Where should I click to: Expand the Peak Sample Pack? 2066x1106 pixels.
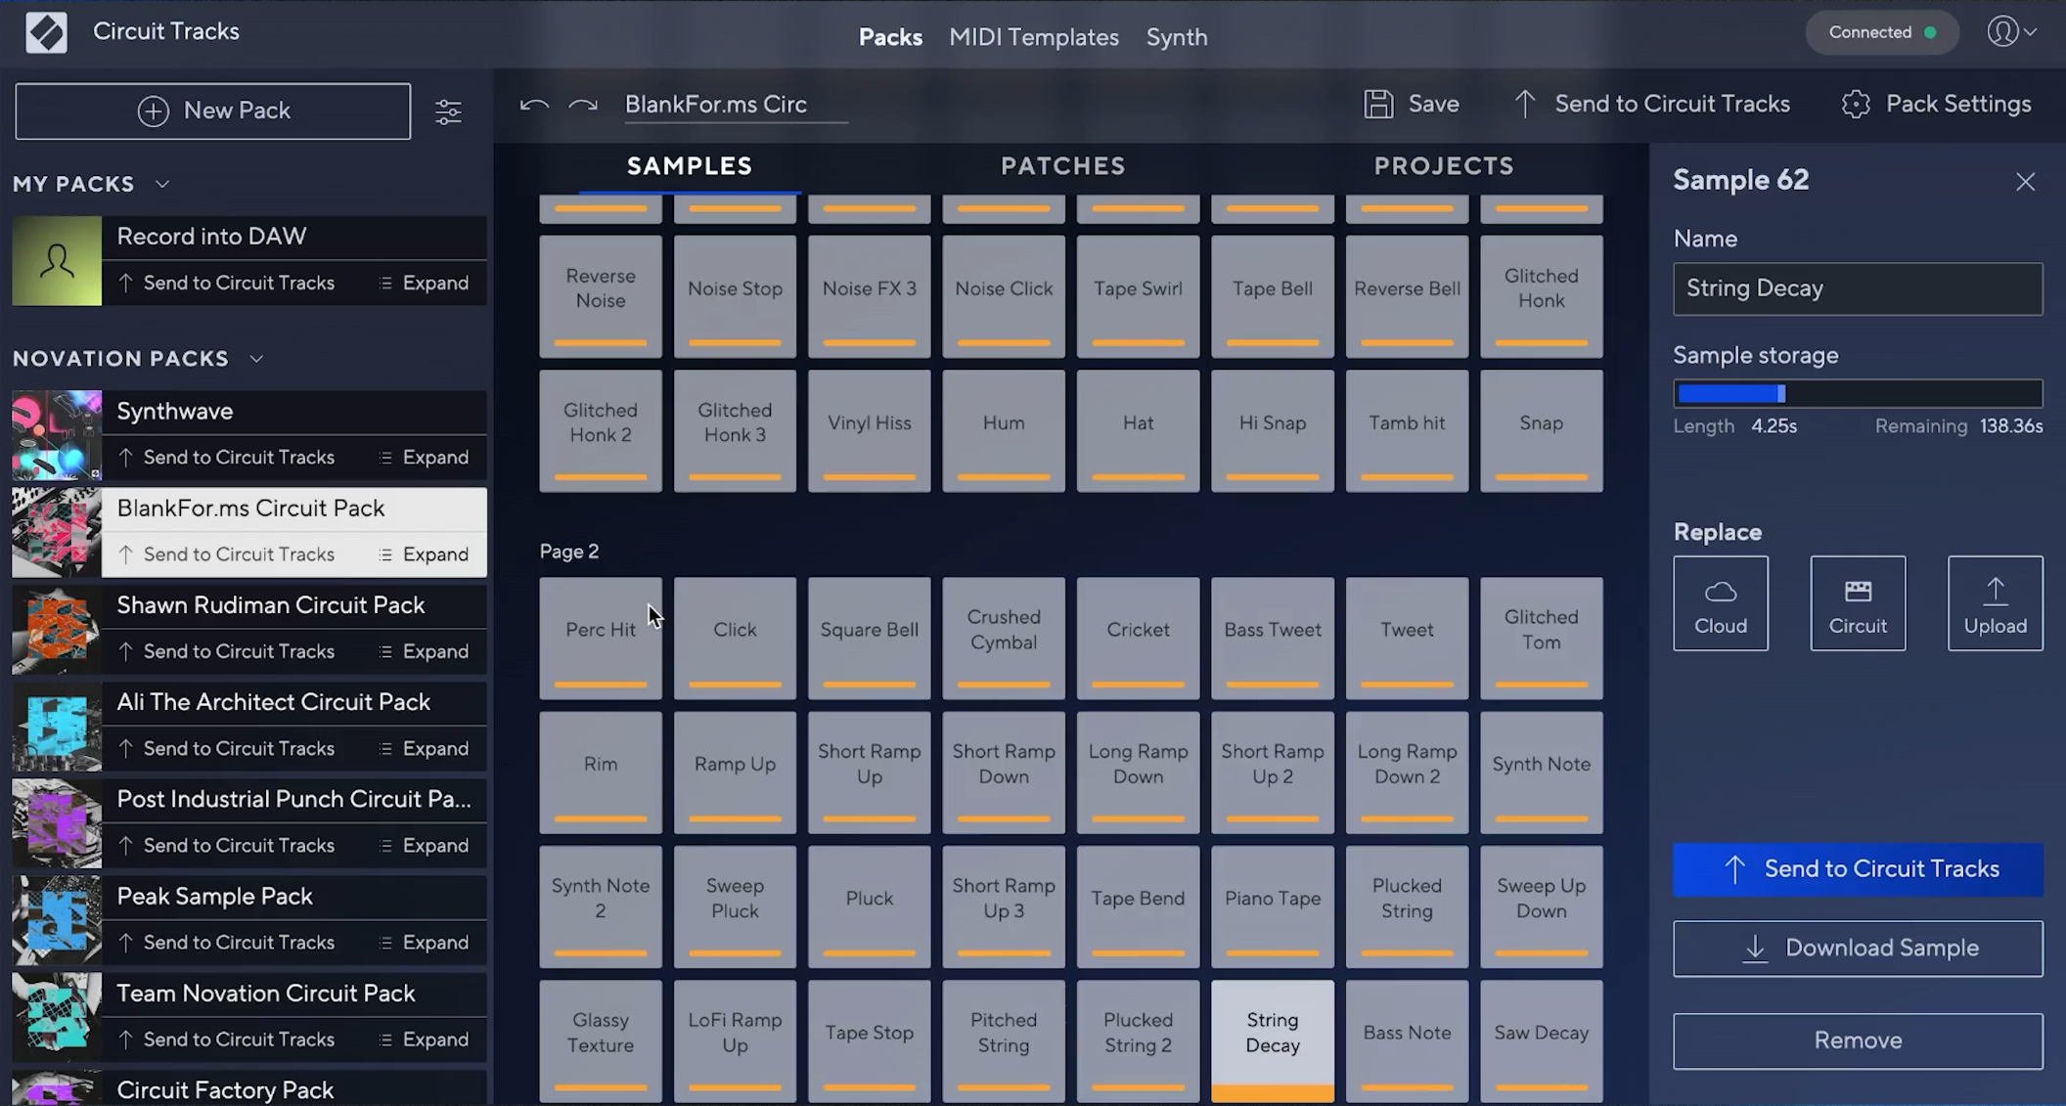pyautogui.click(x=425, y=942)
